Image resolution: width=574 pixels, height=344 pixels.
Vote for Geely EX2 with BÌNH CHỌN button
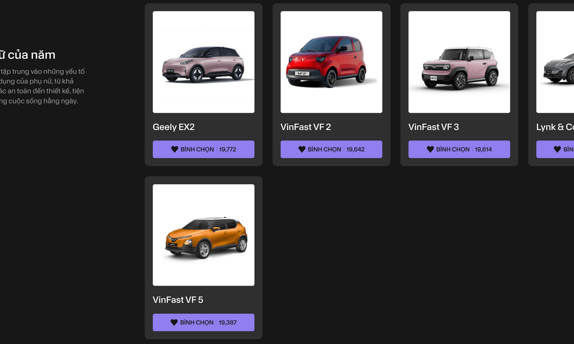(204, 149)
